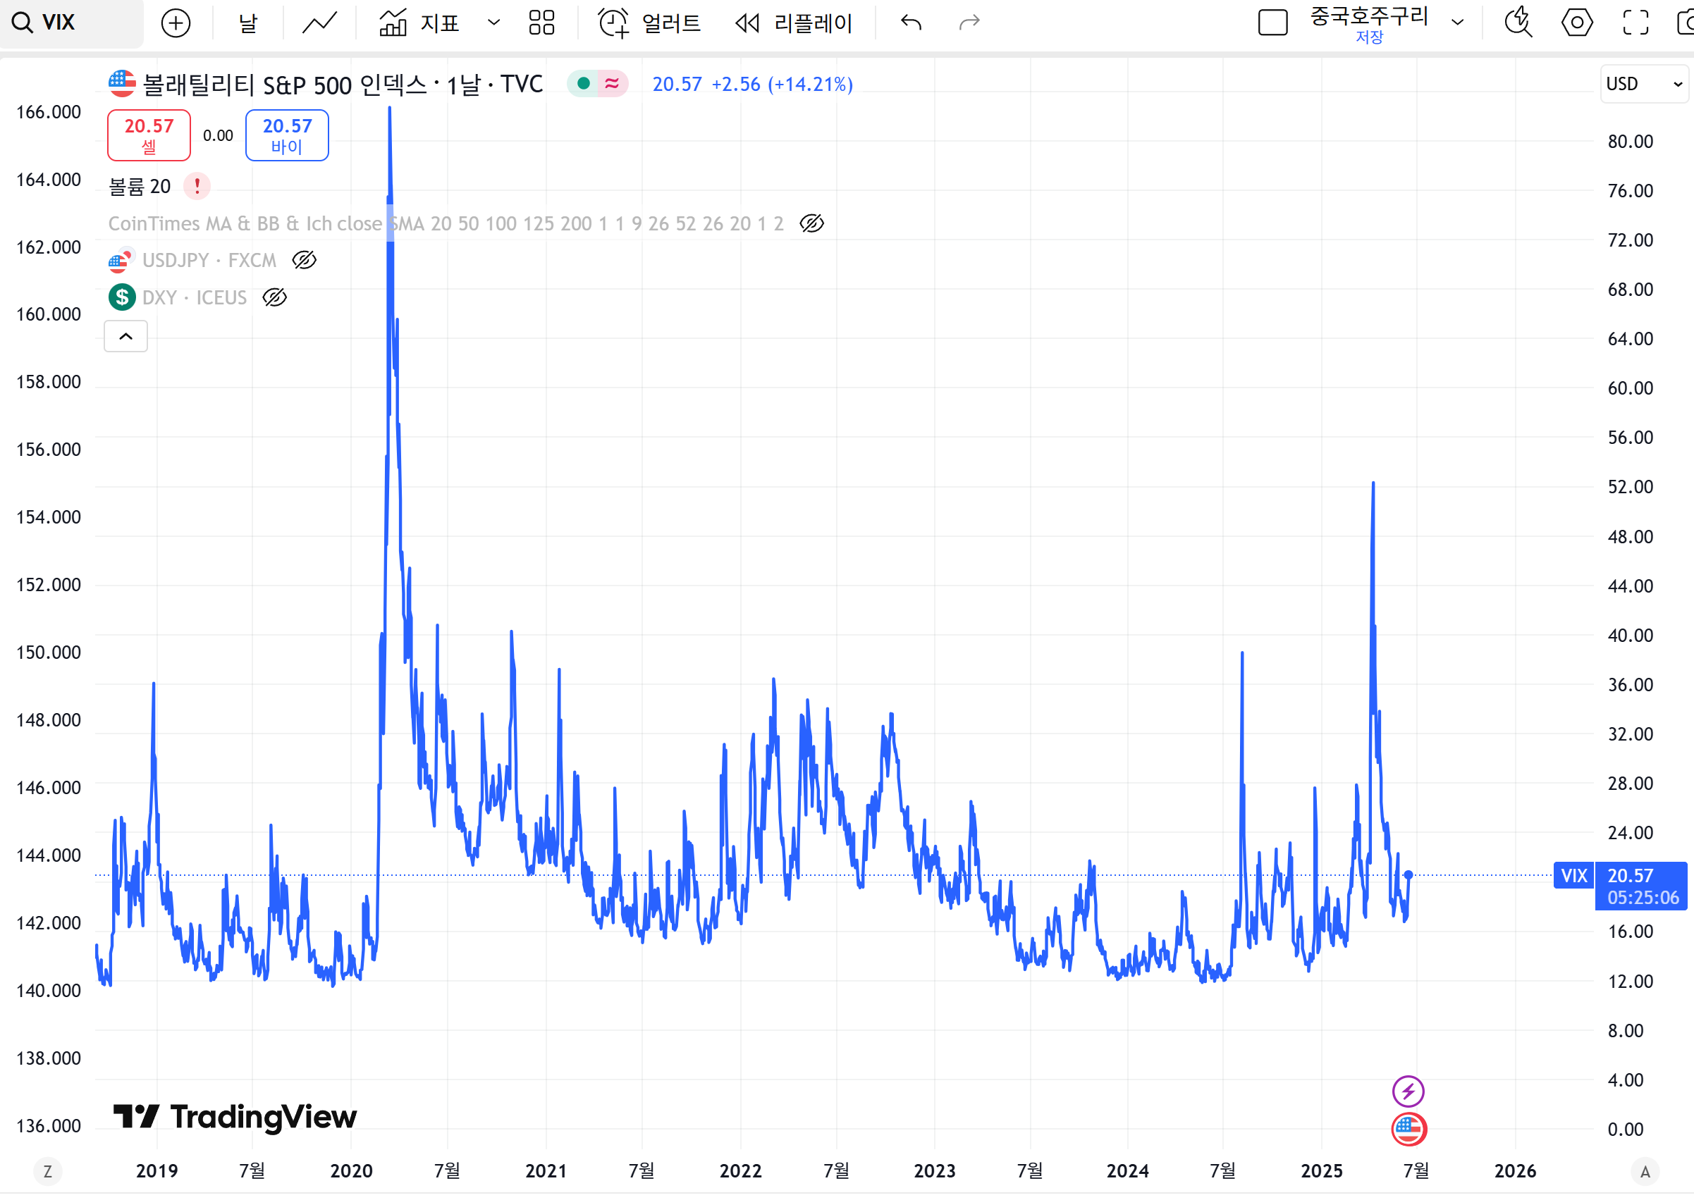Toggle visibility of CoinTimes MA indicator
Screen dimensions: 1694x1200
click(811, 223)
